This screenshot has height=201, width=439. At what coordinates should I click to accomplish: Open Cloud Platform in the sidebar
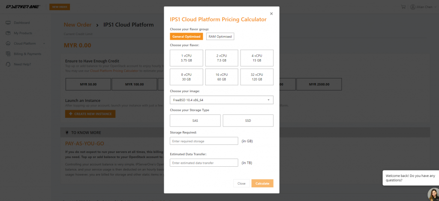(26, 43)
